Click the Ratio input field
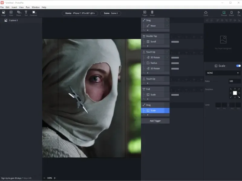Screen dimensions: 242x181 [235, 81]
